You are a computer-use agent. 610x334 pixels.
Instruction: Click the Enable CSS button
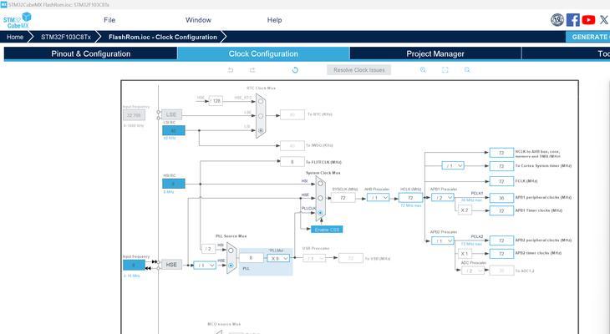(327, 230)
